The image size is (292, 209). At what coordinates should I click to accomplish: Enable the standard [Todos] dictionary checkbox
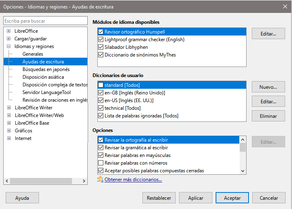pyautogui.click(x=101, y=85)
